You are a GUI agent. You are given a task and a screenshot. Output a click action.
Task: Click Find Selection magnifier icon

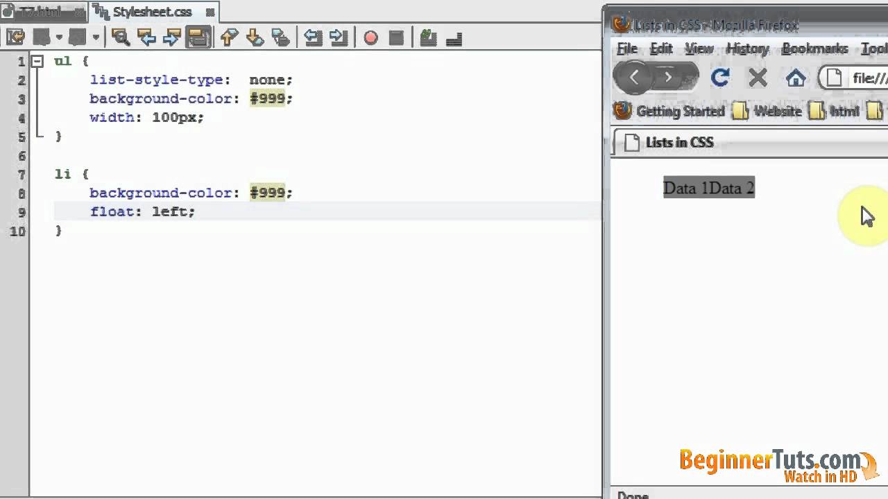point(121,37)
